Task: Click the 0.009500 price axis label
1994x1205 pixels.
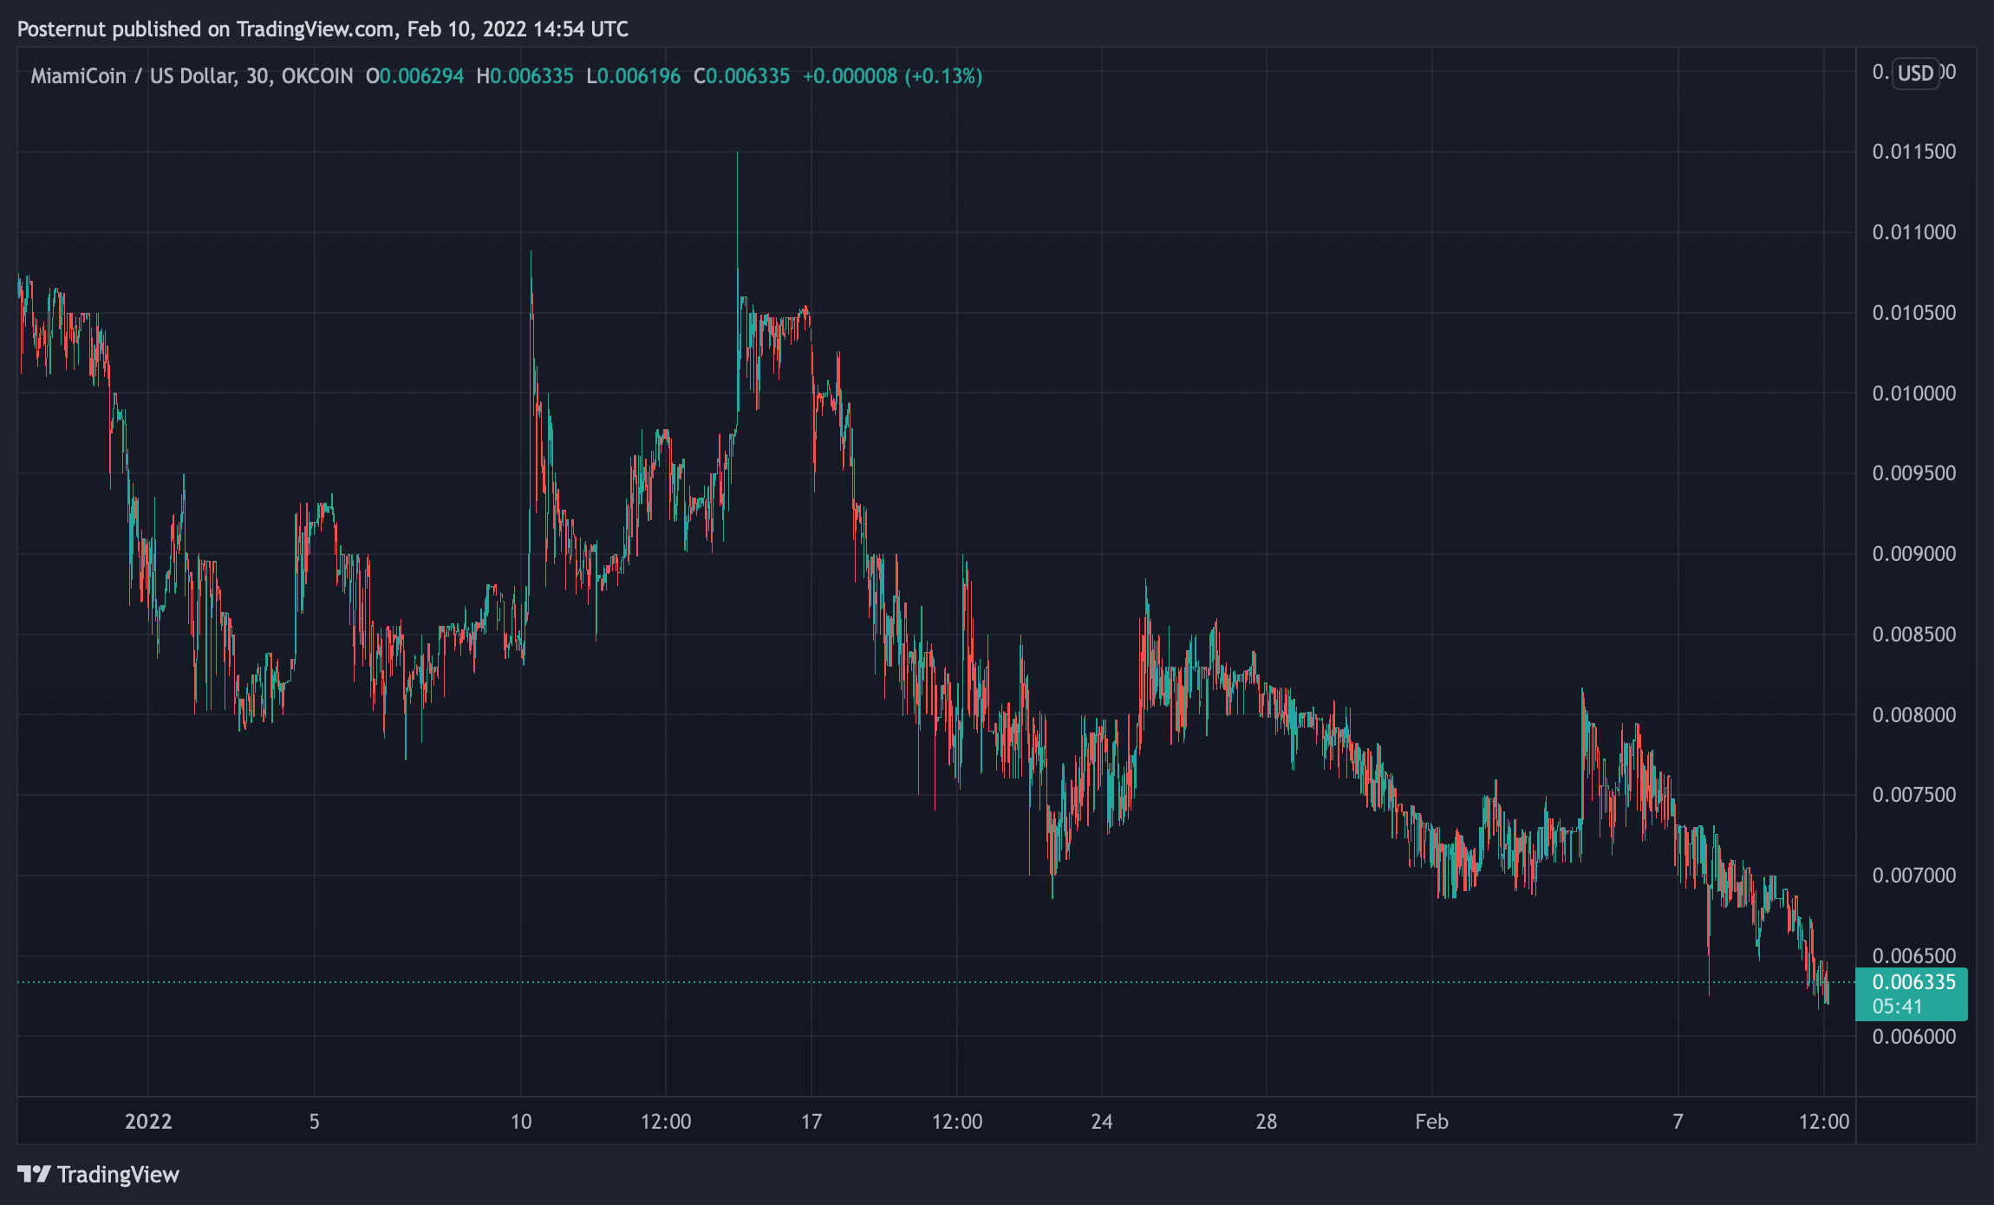Action: coord(1914,473)
